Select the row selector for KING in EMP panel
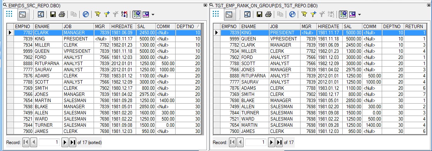 coord(10,39)
